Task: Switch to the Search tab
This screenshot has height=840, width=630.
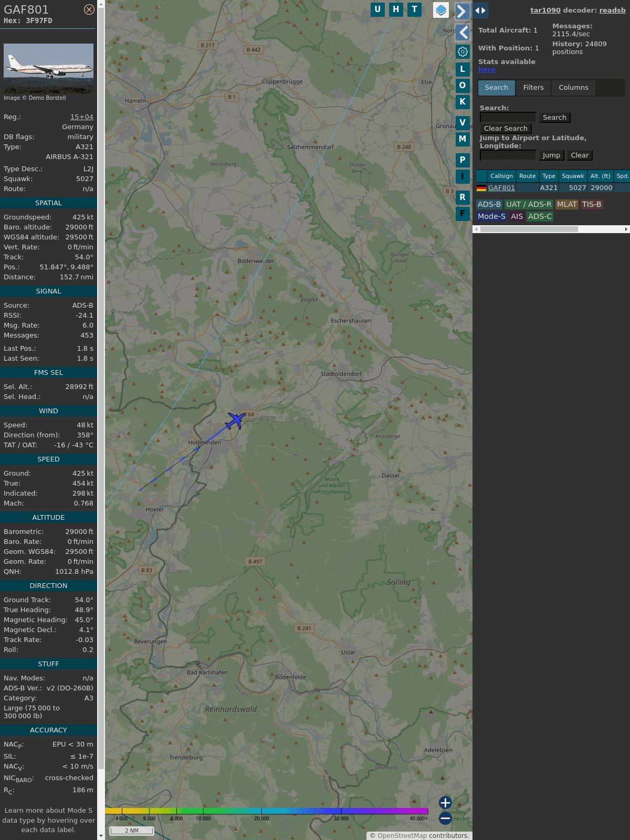Action: tap(497, 88)
